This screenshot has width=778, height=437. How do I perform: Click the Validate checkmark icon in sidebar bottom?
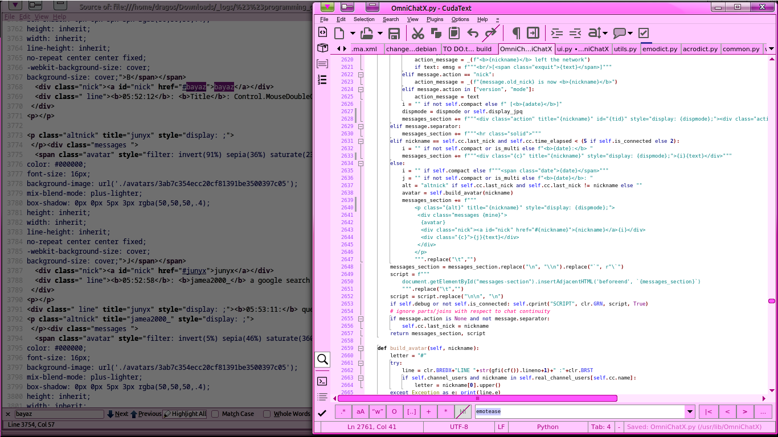tap(322, 413)
